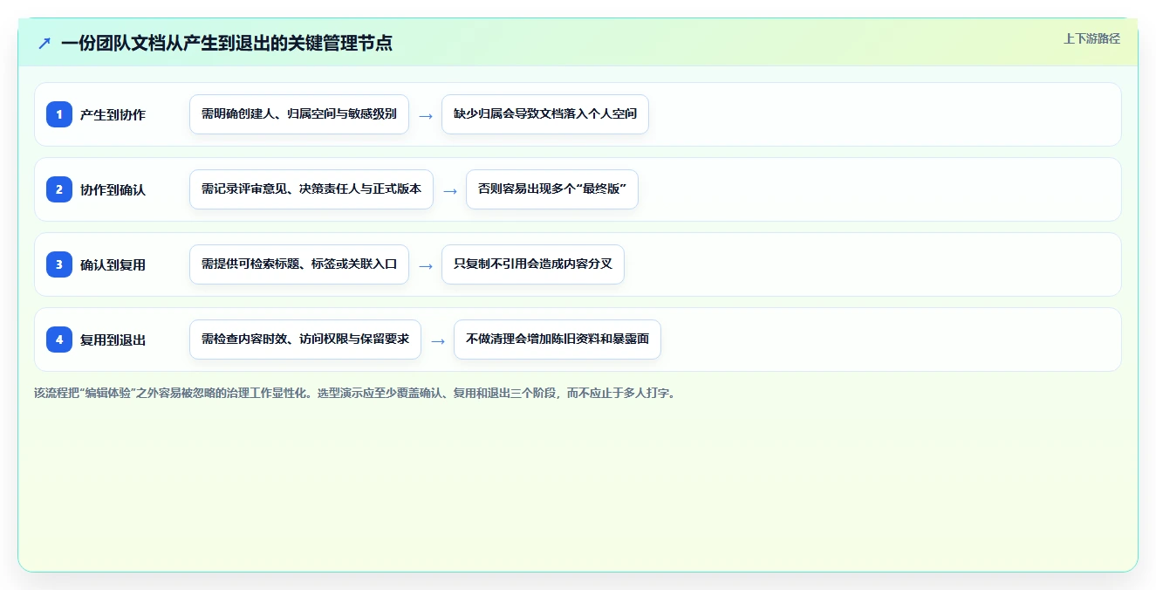Screen dimensions: 1156x590
Task: Click box 需记录评审意见、决策责任人与正式版本
Action: click(311, 189)
